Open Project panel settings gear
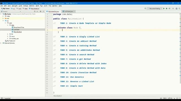 [40, 12]
